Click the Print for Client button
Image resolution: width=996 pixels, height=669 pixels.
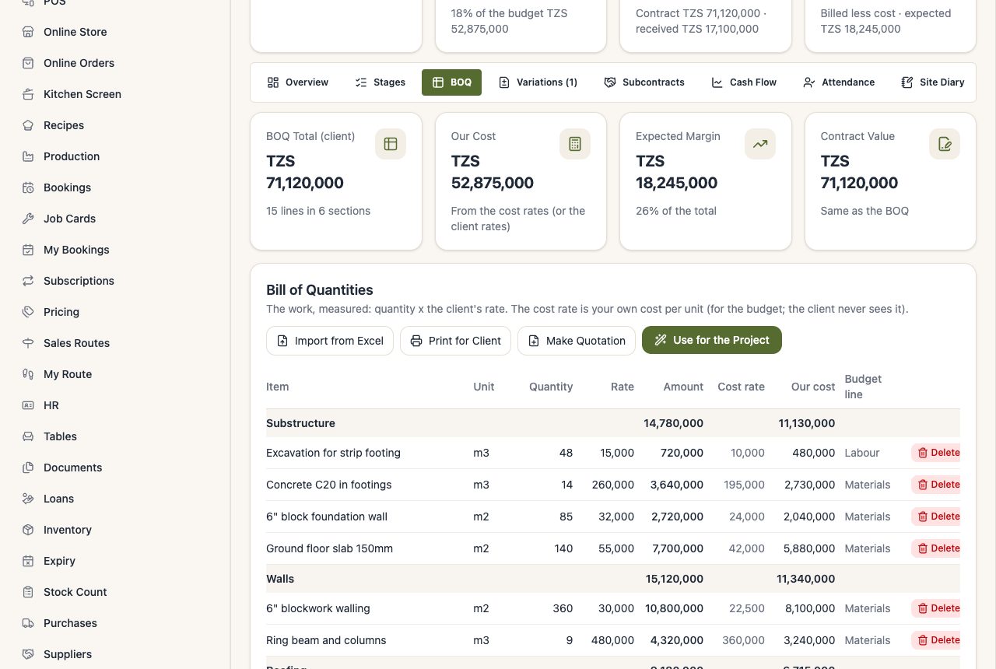click(456, 341)
